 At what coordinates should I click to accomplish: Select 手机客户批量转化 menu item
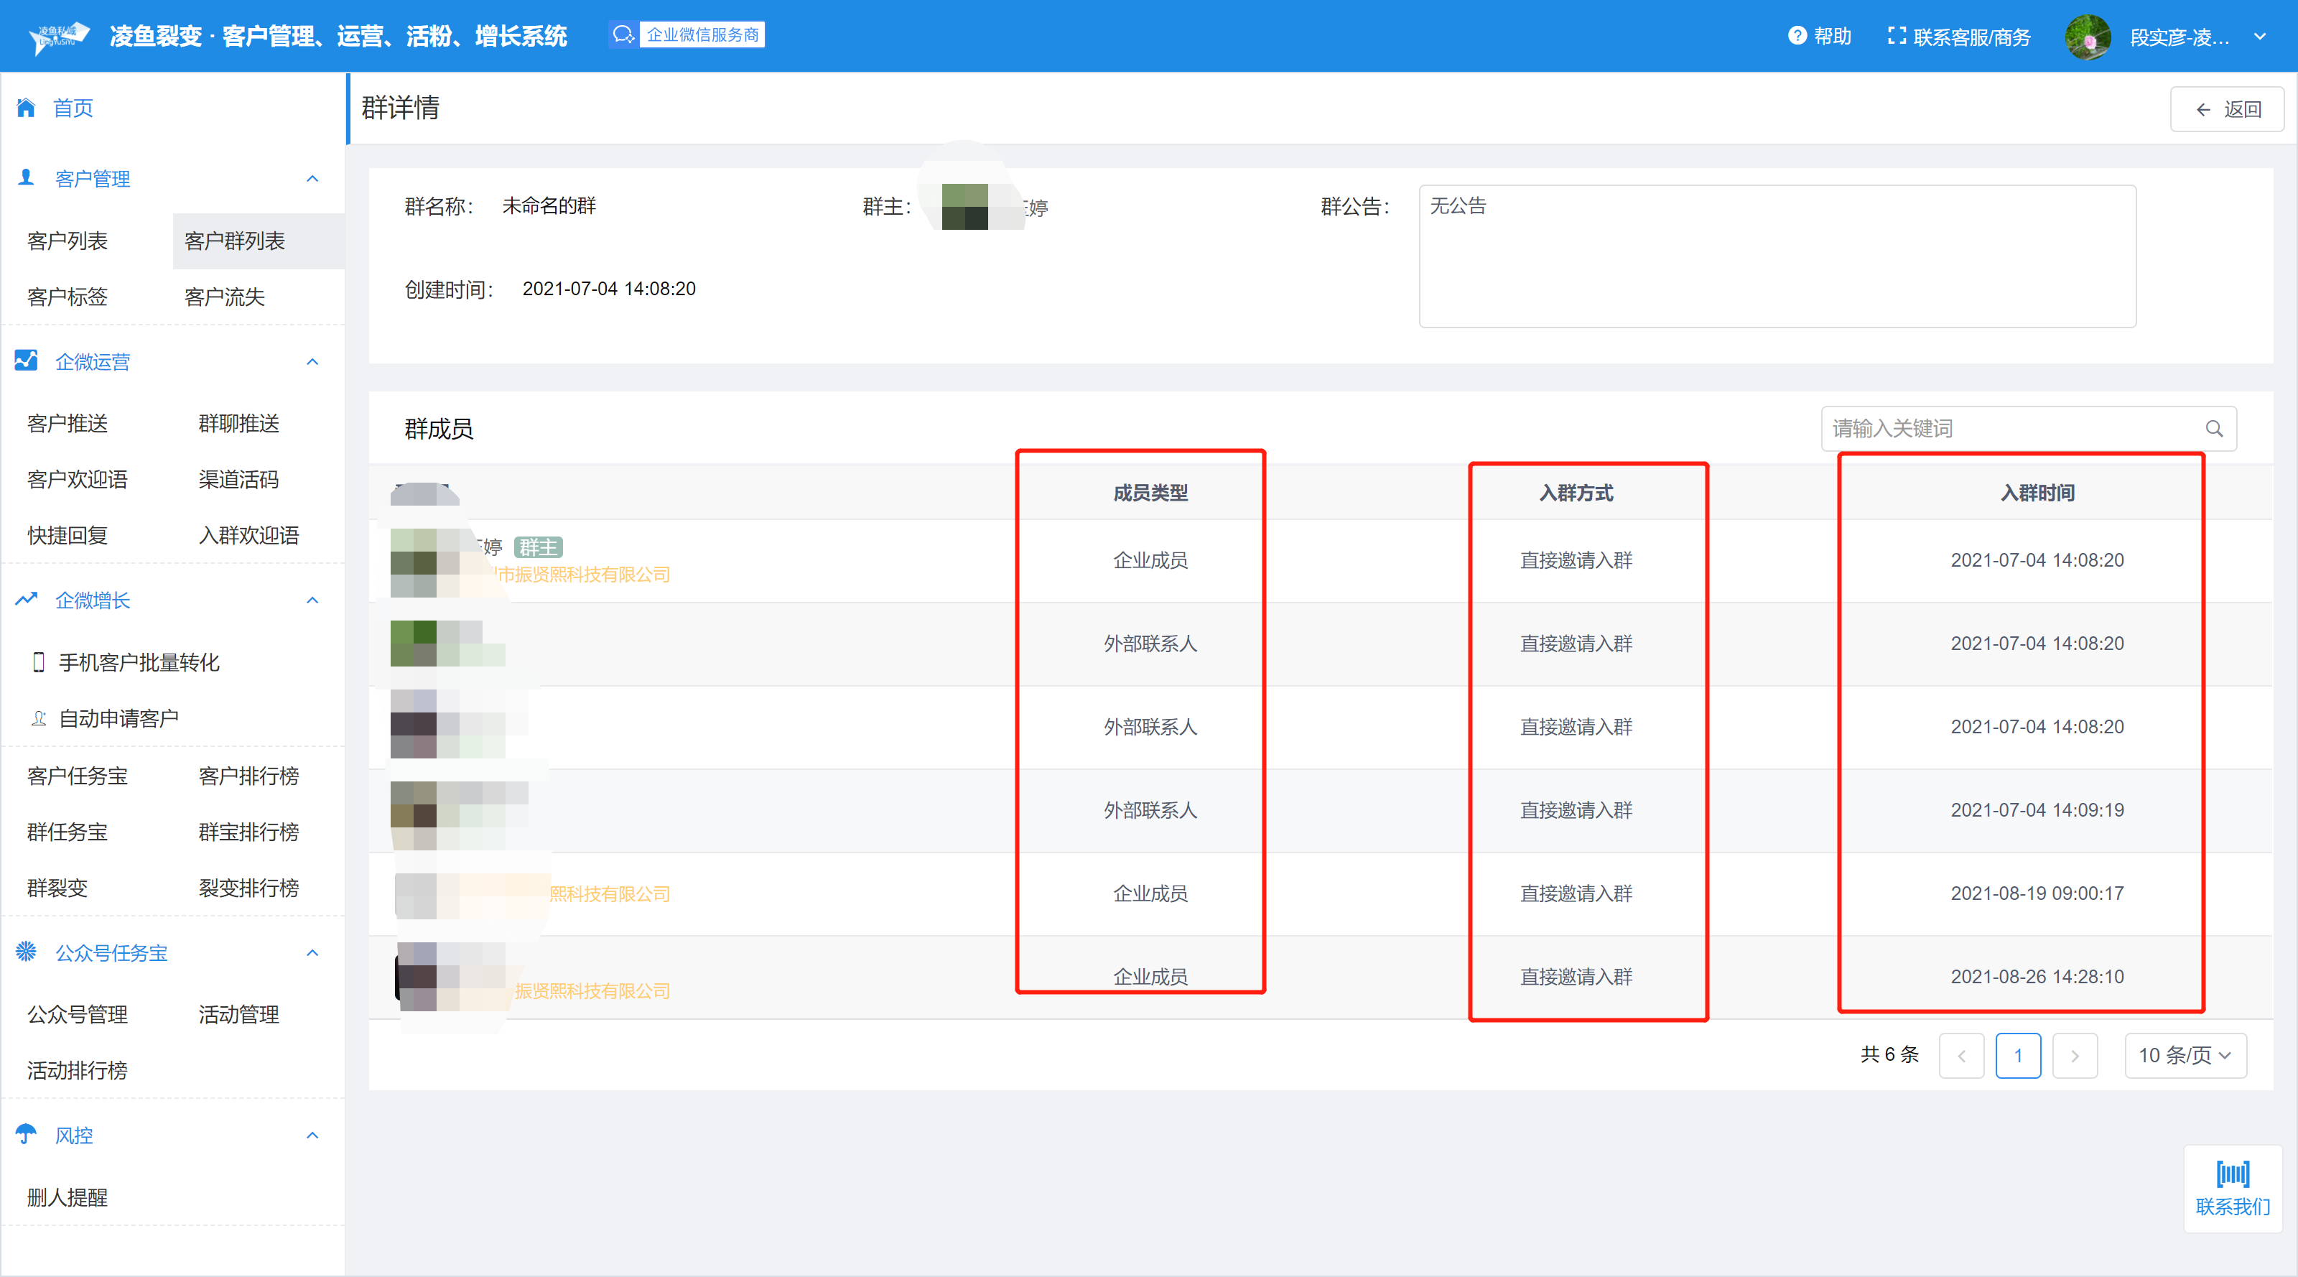click(x=139, y=662)
